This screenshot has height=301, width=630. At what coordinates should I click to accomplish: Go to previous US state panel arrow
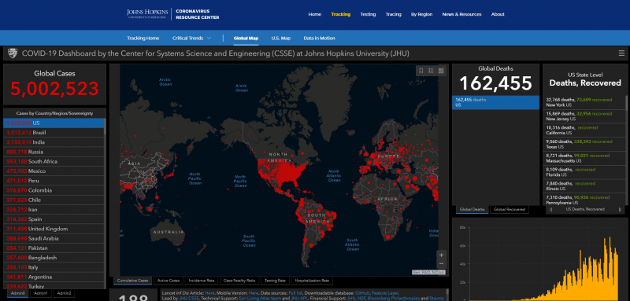click(x=550, y=209)
